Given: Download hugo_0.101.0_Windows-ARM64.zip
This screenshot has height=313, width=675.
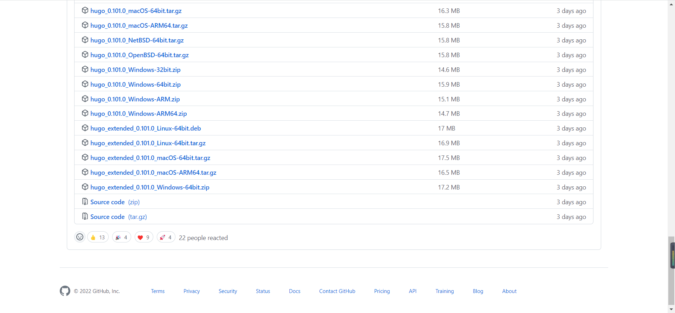Looking at the screenshot, I should click(x=139, y=114).
